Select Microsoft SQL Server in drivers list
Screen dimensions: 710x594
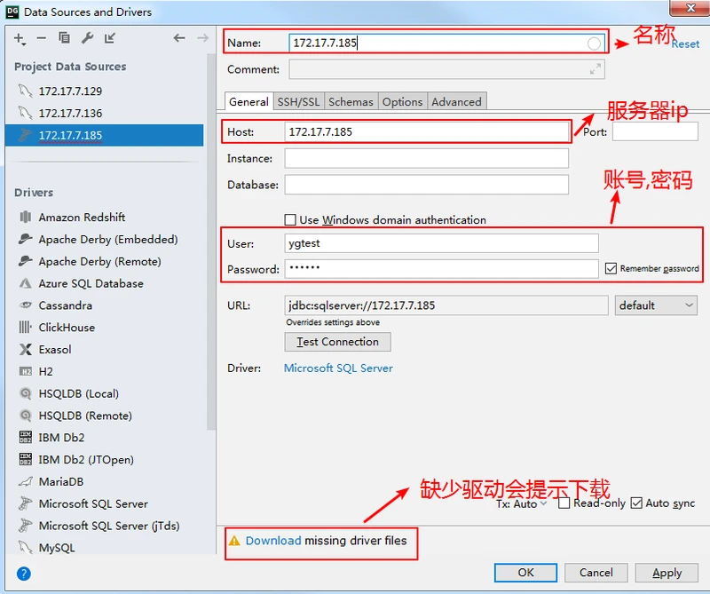[93, 503]
